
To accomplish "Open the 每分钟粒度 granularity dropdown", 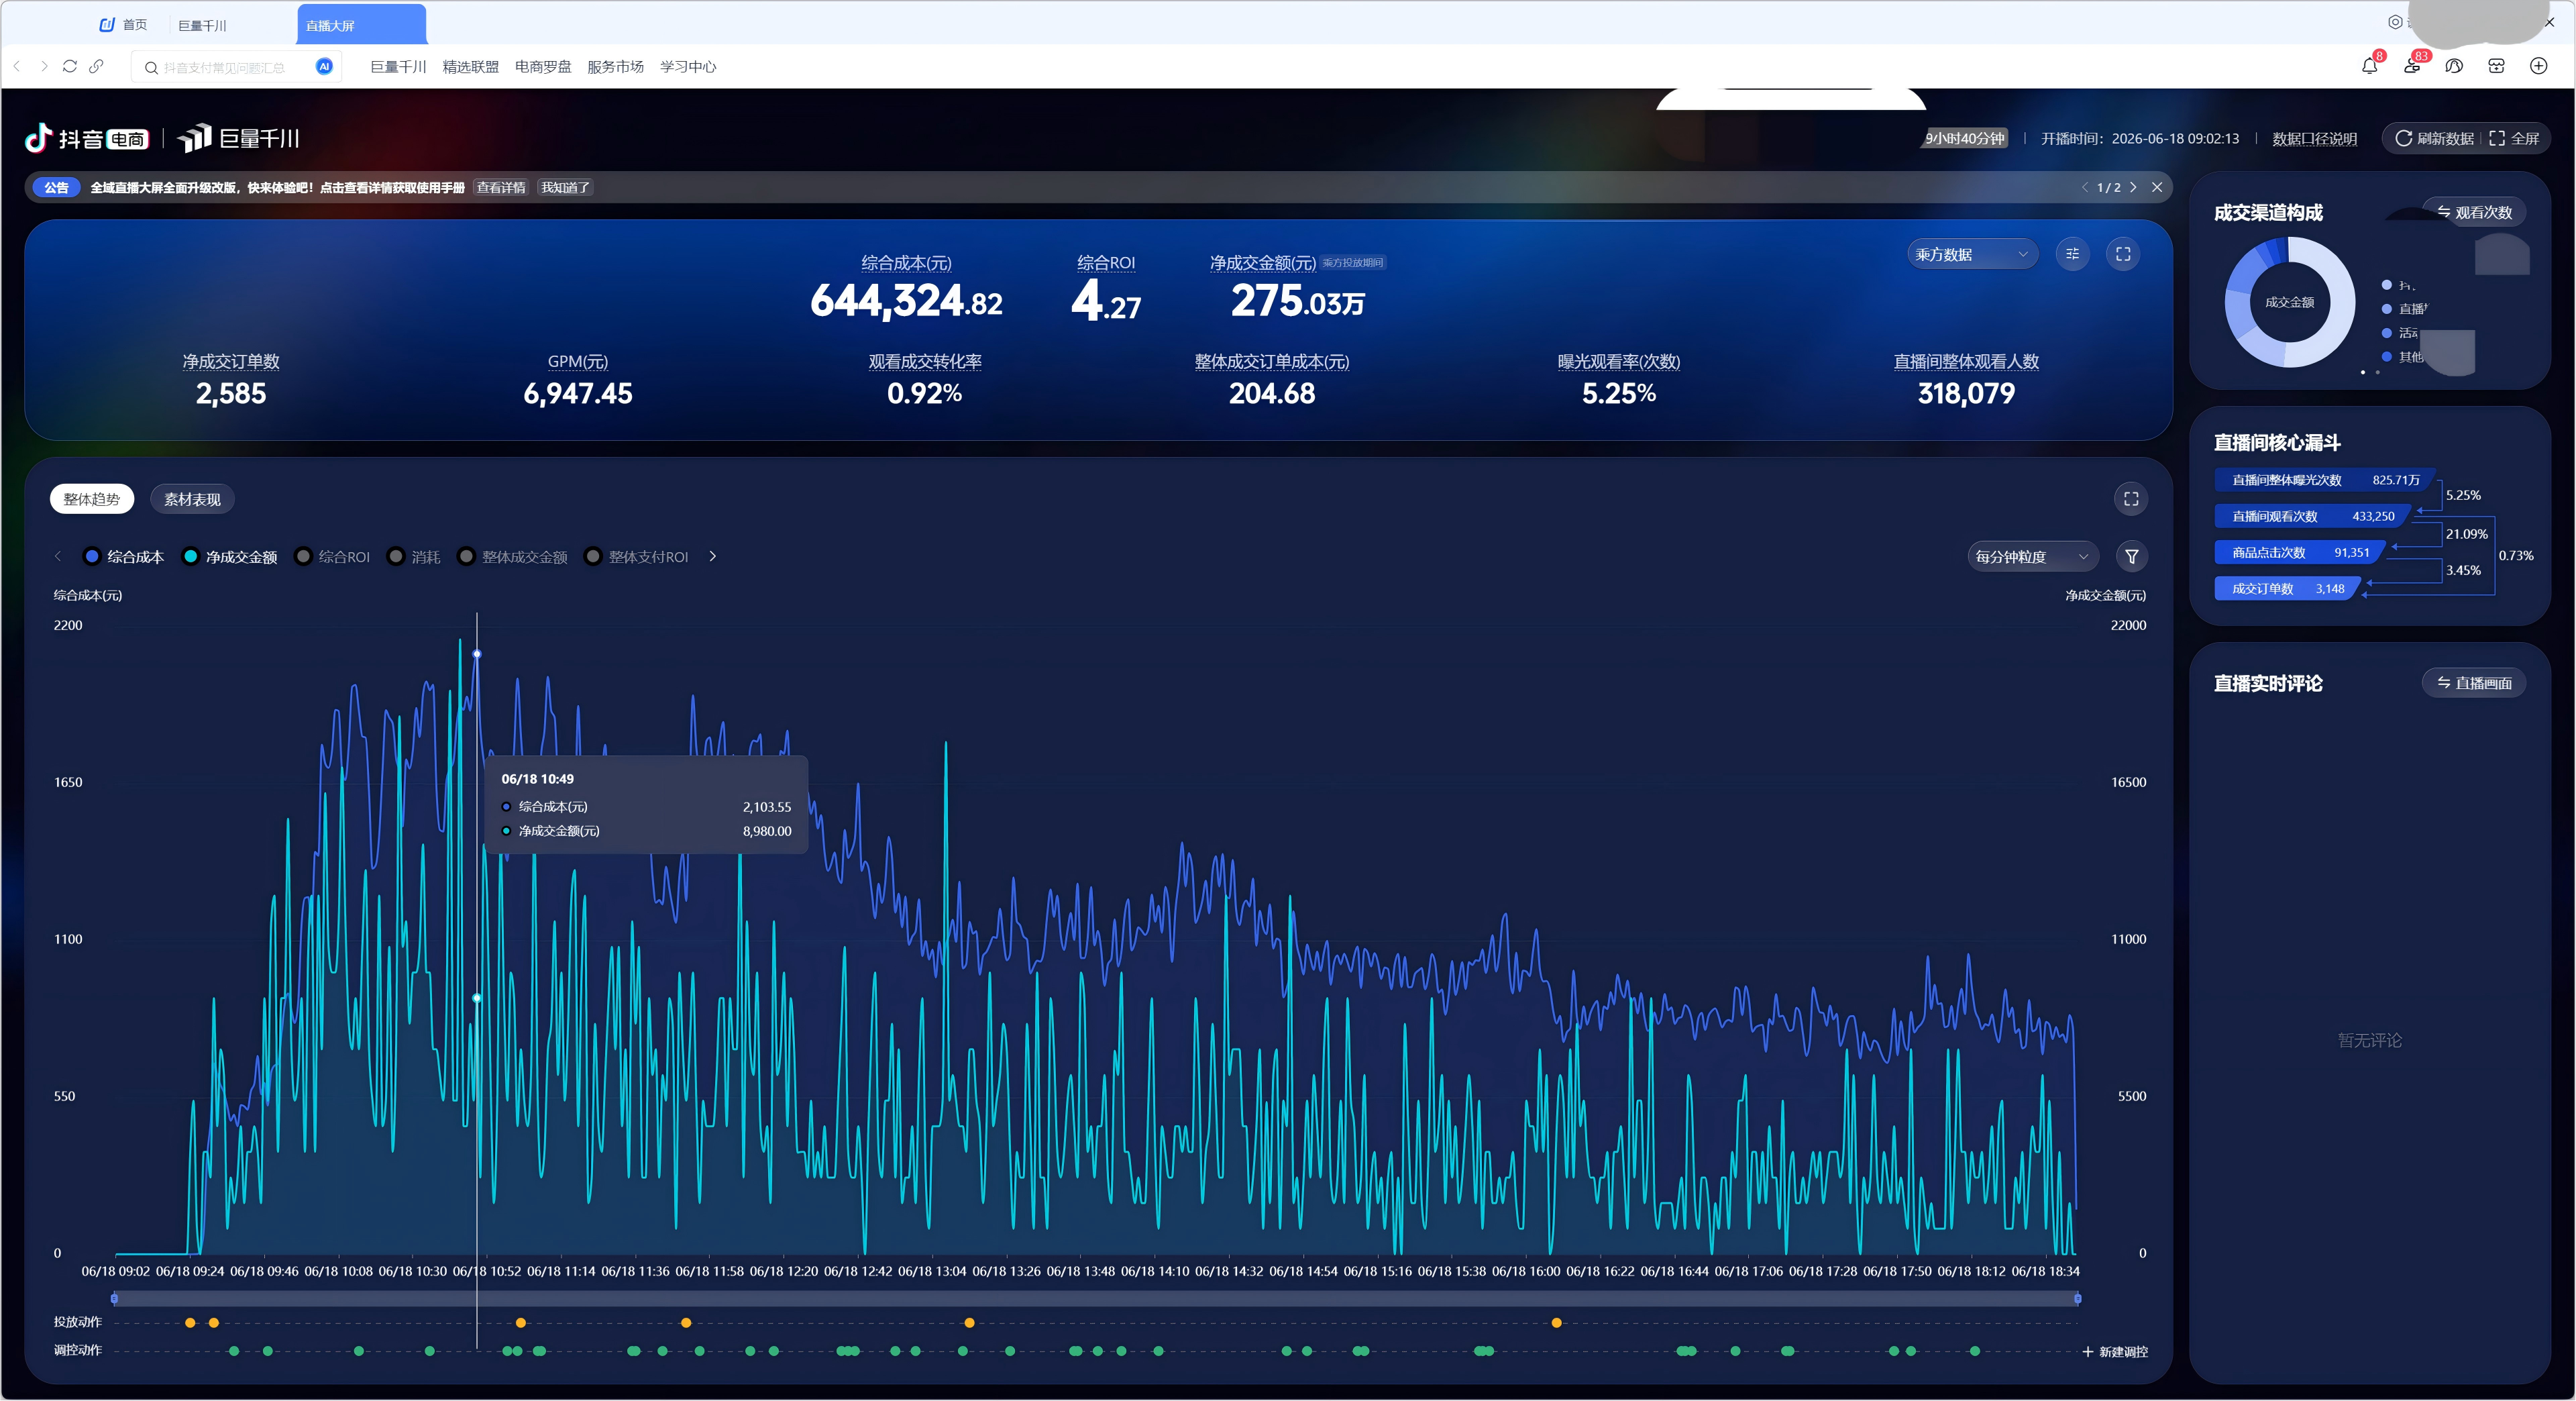I will [2031, 557].
